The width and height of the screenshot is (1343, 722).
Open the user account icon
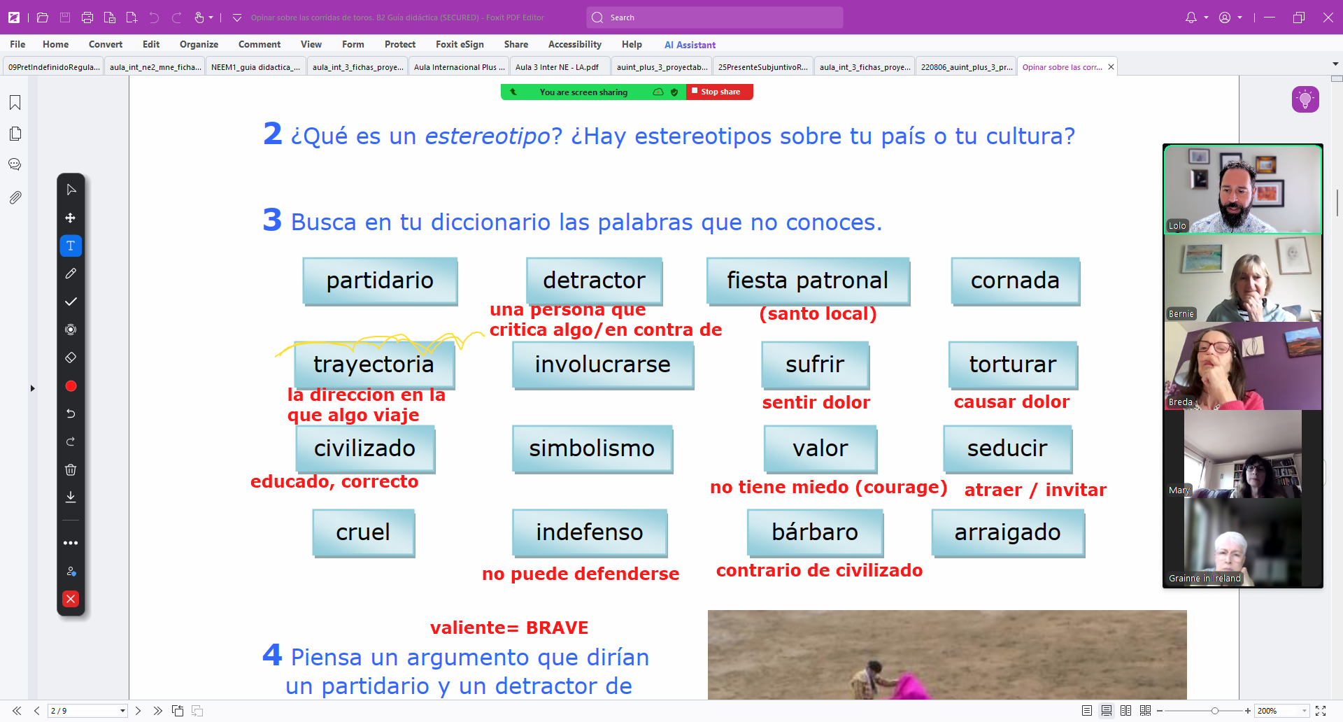[1225, 17]
